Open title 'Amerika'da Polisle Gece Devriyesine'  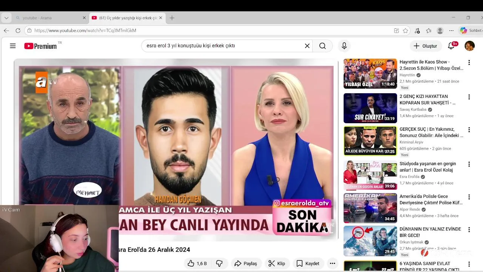point(431,199)
